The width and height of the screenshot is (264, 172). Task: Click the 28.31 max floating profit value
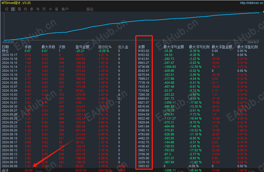(216, 107)
